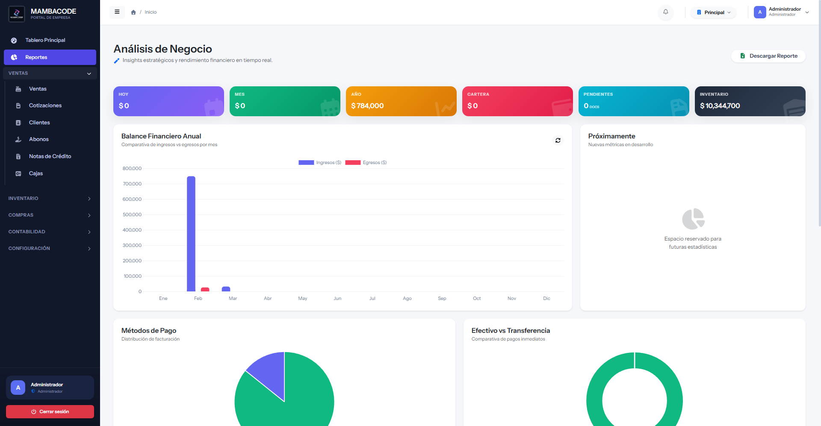Image resolution: width=821 pixels, height=426 pixels.
Task: Click the Clientes address book icon
Action: (18, 123)
